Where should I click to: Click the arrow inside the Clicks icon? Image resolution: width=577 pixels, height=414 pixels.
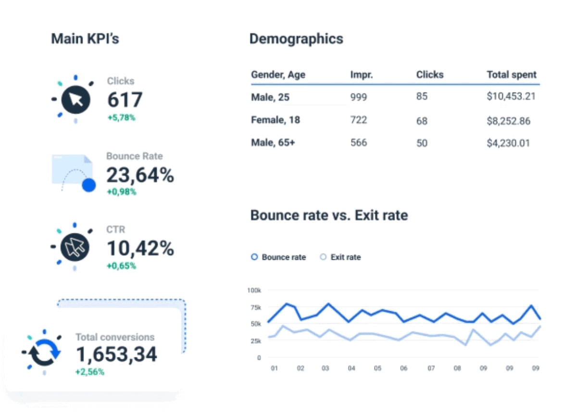75,98
